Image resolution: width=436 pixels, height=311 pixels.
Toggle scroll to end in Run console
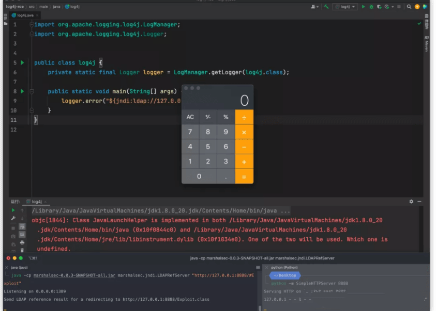click(22, 235)
